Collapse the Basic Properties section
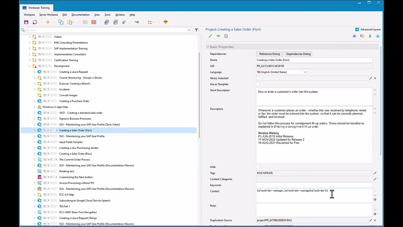 point(208,47)
